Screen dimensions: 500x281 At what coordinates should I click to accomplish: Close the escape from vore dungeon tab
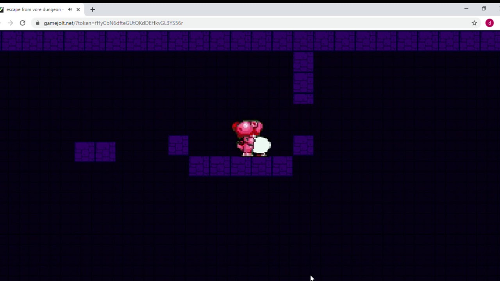[x=78, y=9]
